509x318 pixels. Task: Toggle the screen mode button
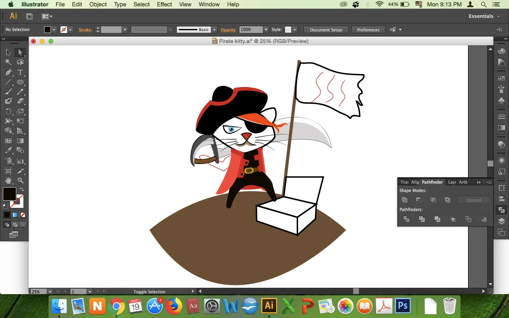tap(14, 235)
